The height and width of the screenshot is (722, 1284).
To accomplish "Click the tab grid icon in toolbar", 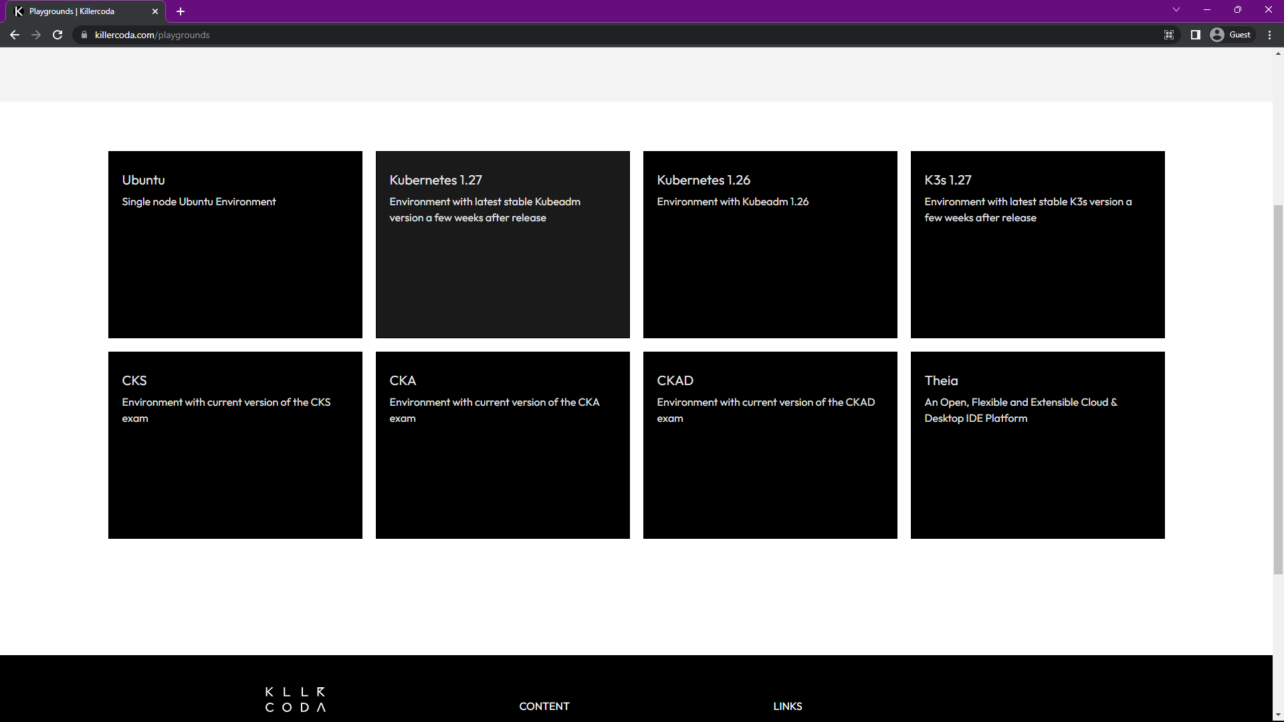I will pyautogui.click(x=1169, y=35).
